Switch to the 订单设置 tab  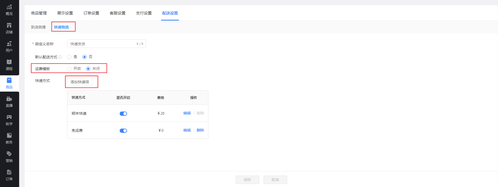[x=91, y=13]
